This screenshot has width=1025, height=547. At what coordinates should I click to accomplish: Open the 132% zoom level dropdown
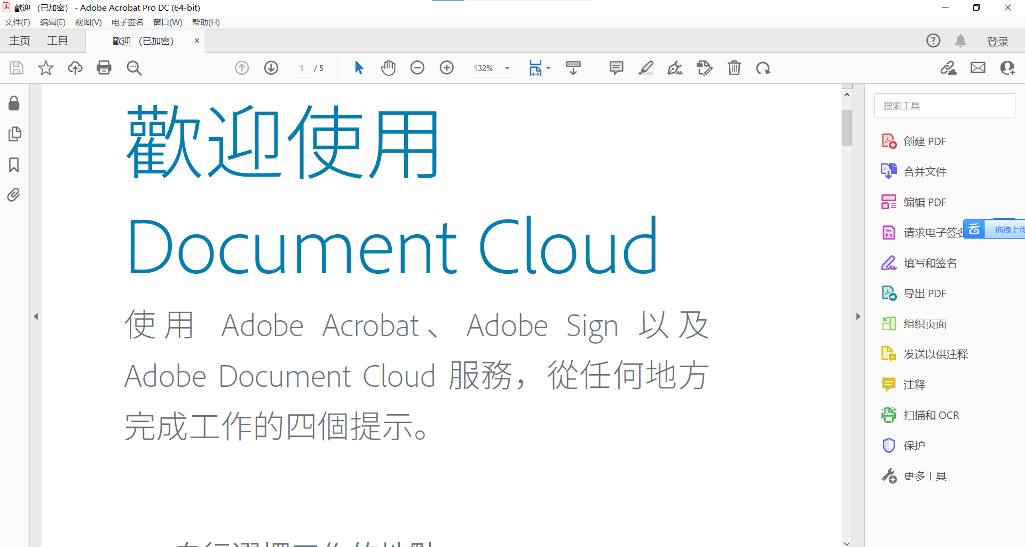click(507, 68)
